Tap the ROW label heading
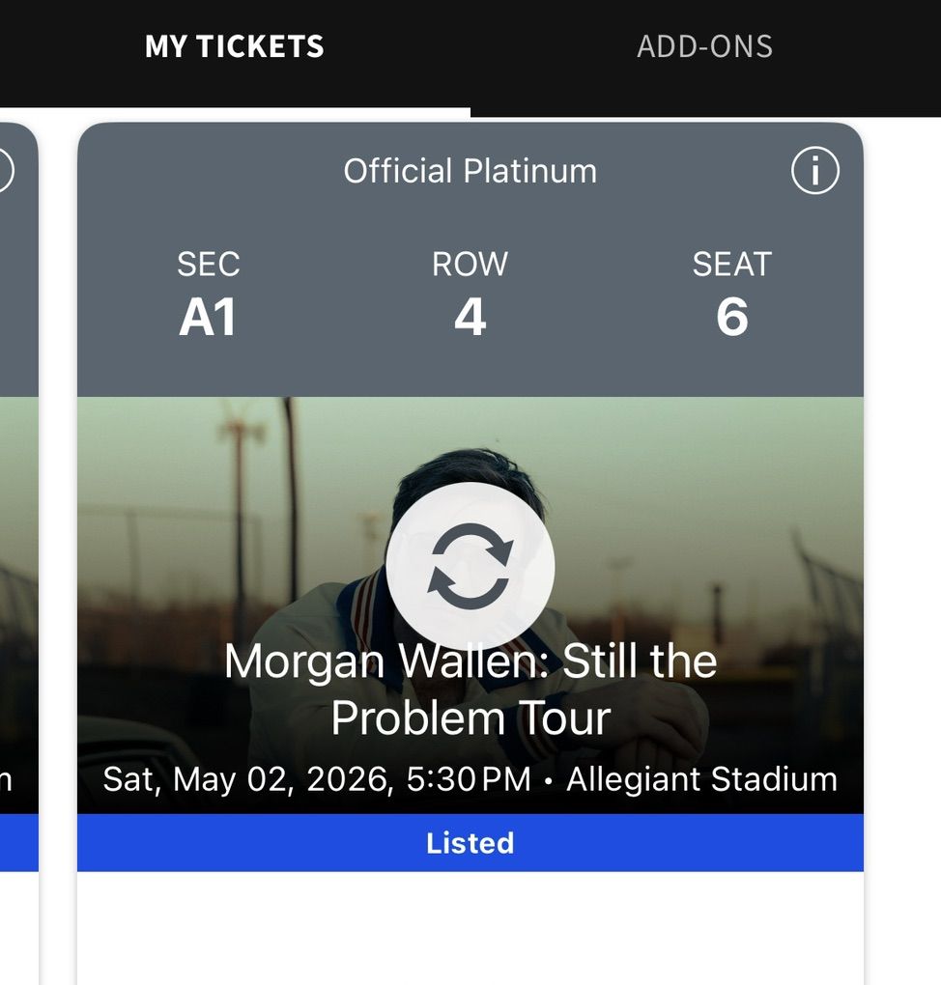The width and height of the screenshot is (941, 985). (x=470, y=264)
